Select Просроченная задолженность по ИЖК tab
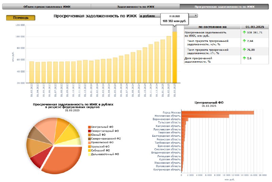Viewport: 272px width, 182px height. 224,7
